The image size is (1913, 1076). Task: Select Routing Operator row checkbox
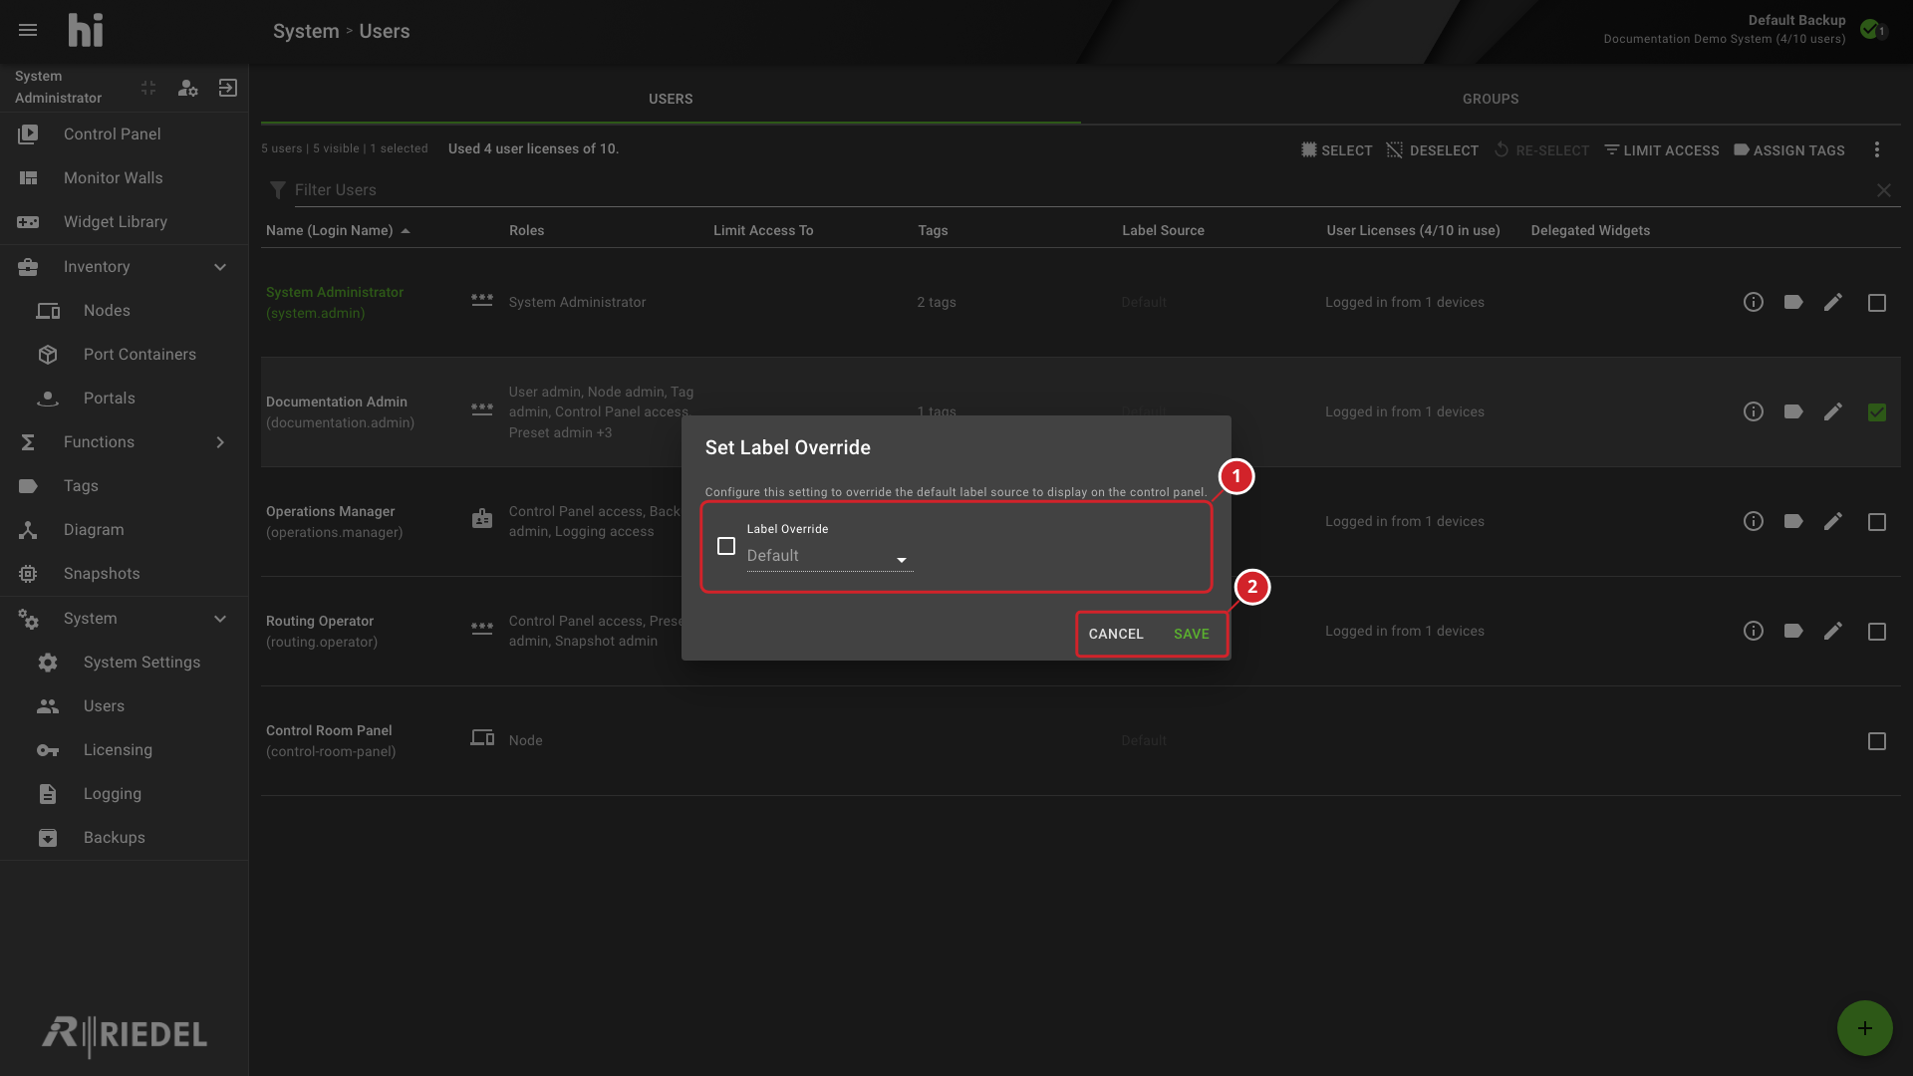pos(1877,632)
